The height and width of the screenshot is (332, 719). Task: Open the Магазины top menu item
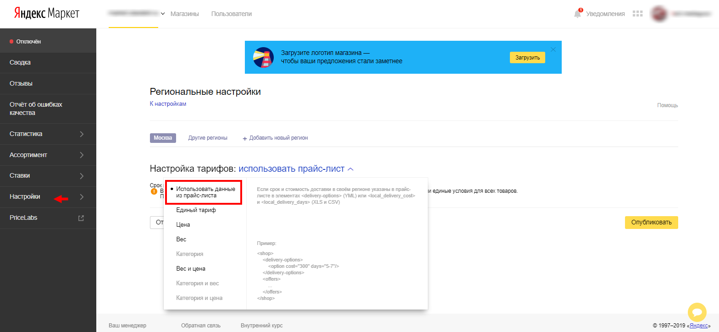184,14
